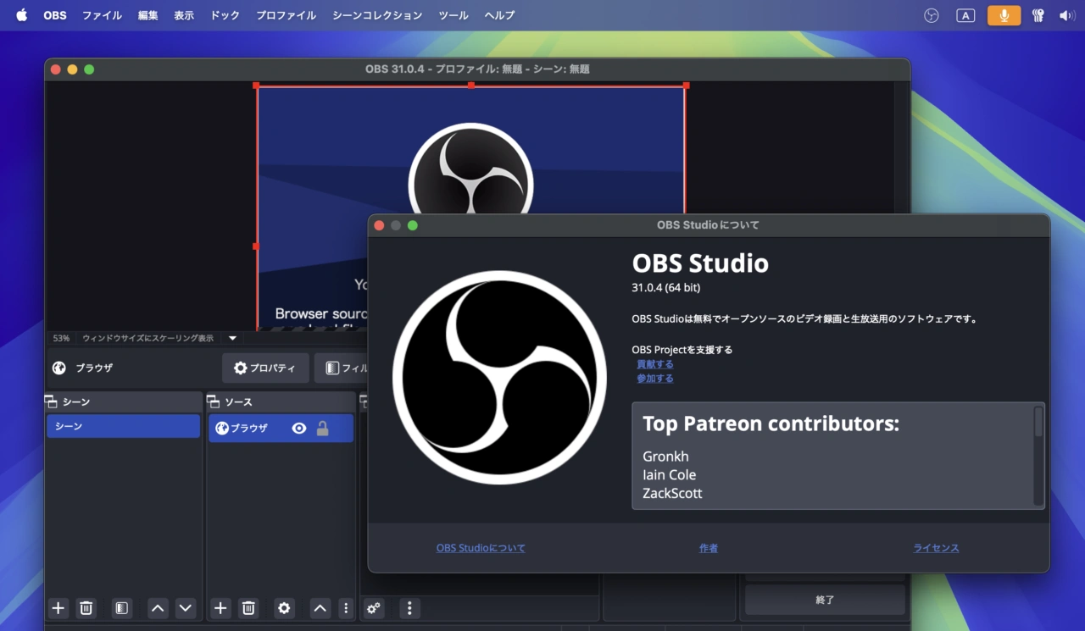1085x631 pixels.
Task: Click the OBS icon in macOS menu bar
Action: [932, 15]
